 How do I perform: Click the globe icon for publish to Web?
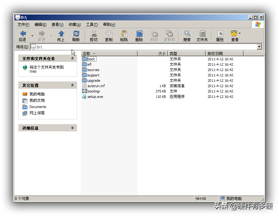(25, 68)
